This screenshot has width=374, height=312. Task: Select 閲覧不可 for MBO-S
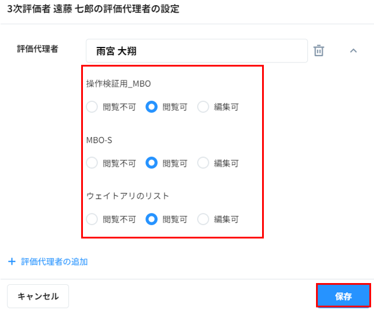92,163
